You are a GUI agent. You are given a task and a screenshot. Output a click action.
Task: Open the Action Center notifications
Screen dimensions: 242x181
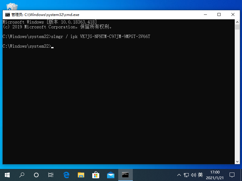[232, 175]
